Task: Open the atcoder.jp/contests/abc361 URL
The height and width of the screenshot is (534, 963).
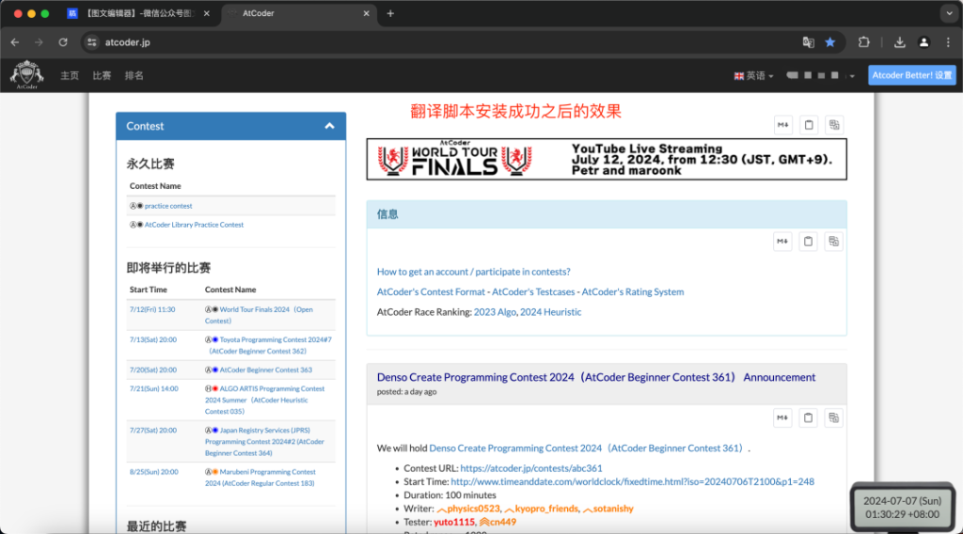Action: (x=531, y=468)
